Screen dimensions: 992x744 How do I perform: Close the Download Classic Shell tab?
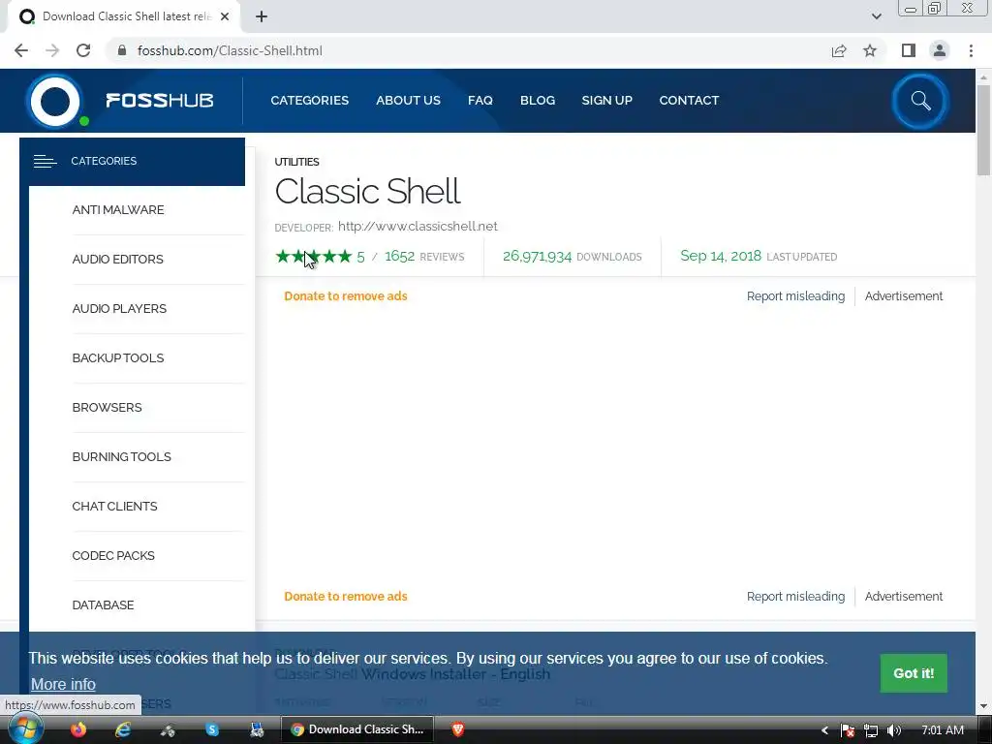point(225,16)
